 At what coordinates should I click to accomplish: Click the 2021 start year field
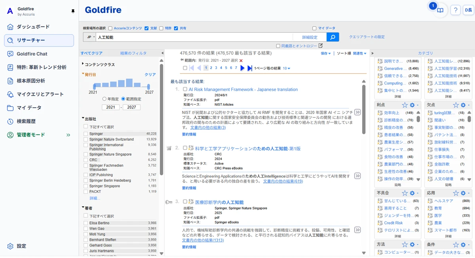point(111,107)
